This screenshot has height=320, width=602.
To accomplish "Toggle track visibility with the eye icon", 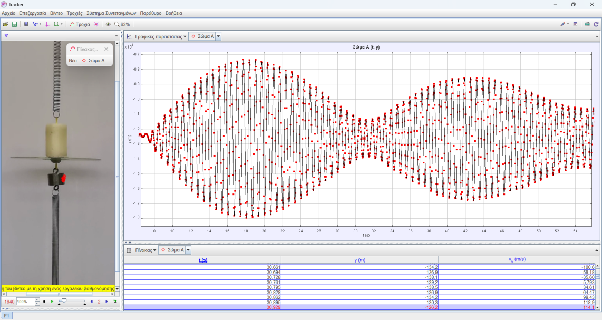I will [x=108, y=24].
